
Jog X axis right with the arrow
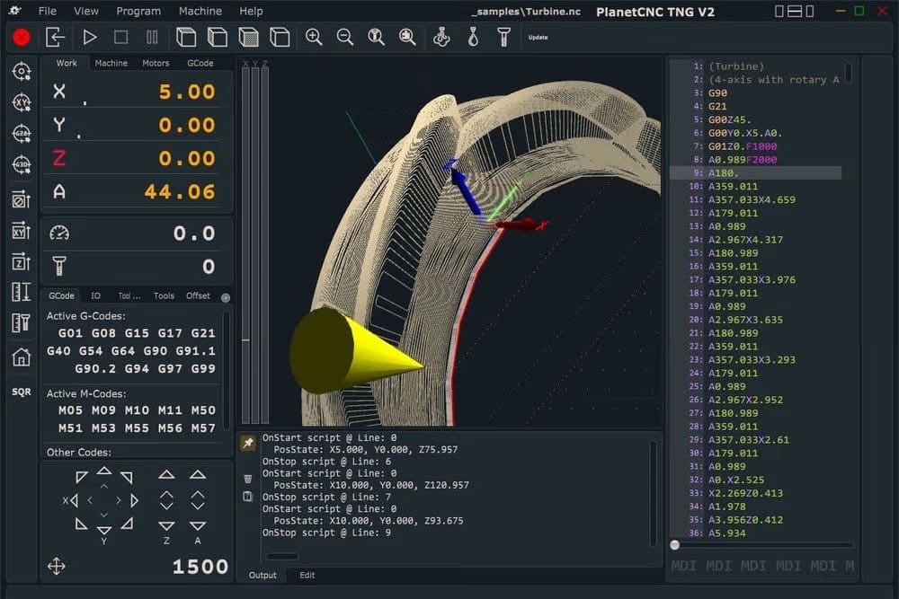pyautogui.click(x=134, y=500)
